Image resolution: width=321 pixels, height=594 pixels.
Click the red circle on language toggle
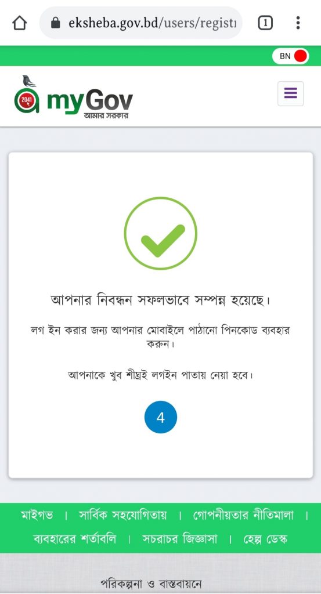click(300, 56)
